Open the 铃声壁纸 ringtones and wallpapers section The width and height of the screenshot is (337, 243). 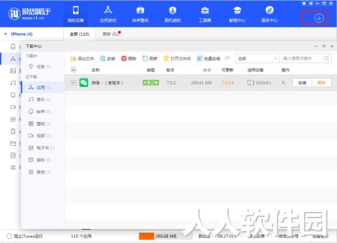[x=140, y=15]
